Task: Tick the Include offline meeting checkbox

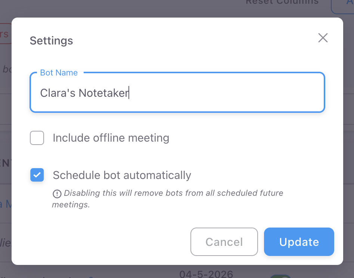Action: [x=37, y=138]
